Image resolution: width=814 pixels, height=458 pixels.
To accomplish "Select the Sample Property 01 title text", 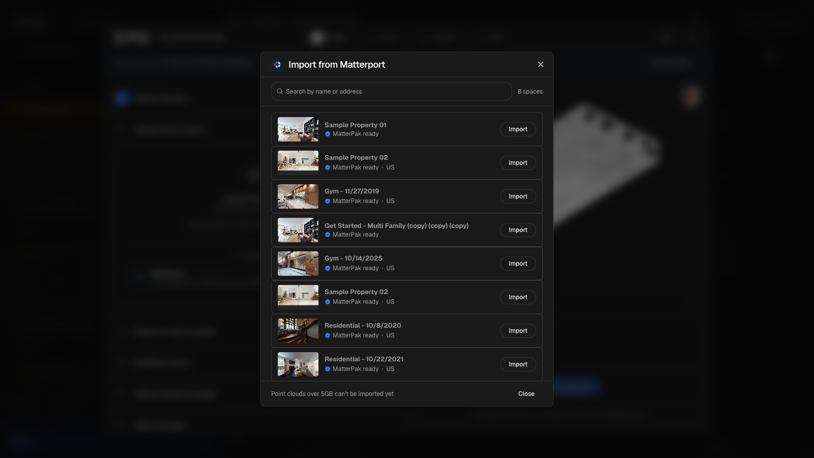I will [356, 125].
